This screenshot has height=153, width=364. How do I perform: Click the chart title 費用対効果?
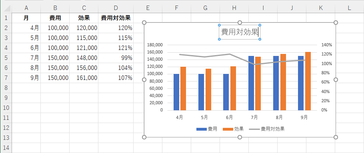click(240, 32)
